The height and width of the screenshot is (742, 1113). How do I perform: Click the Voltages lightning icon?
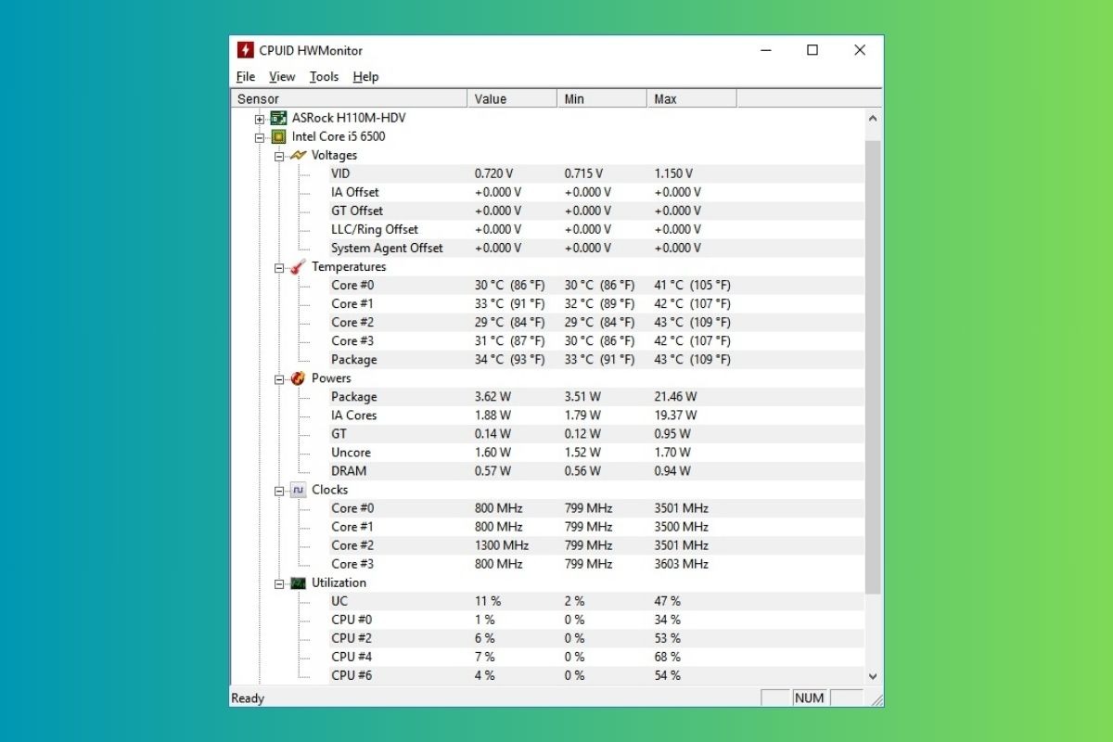(x=298, y=155)
